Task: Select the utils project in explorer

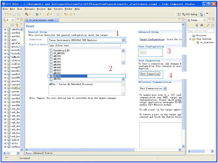Action: [x=15, y=143]
